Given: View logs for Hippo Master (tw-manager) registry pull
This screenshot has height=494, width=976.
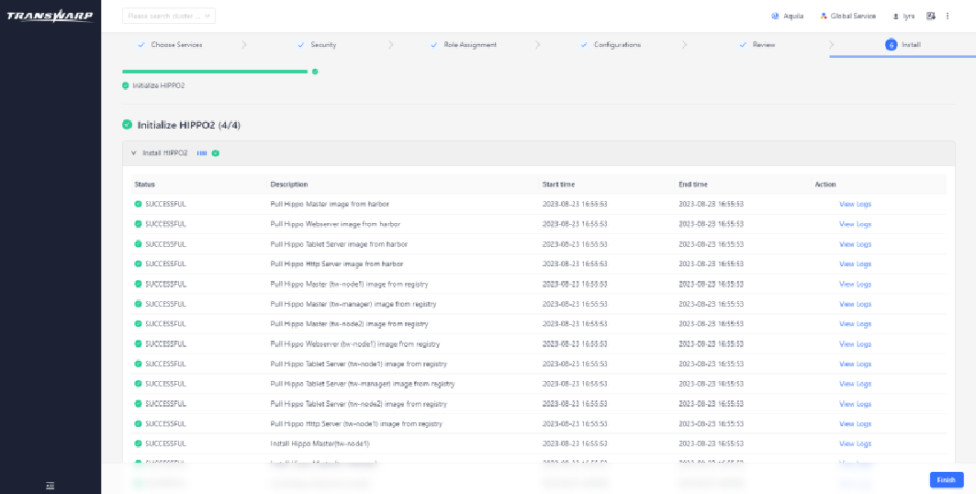Looking at the screenshot, I should (855, 304).
